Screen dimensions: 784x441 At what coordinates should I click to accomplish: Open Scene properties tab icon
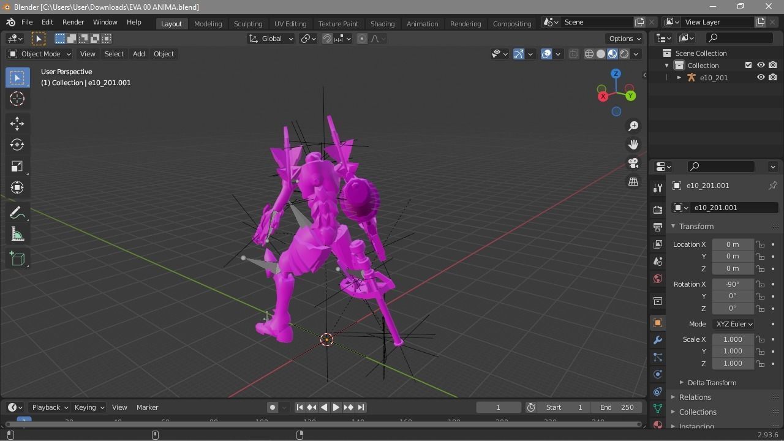[x=658, y=262]
